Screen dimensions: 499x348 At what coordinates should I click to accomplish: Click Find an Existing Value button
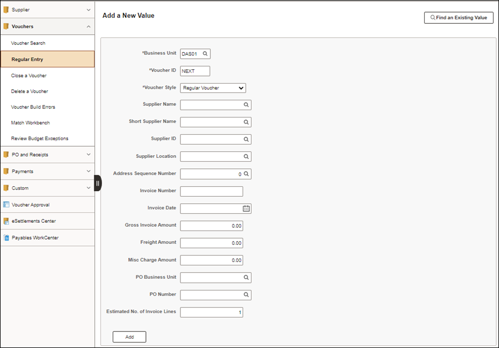458,18
